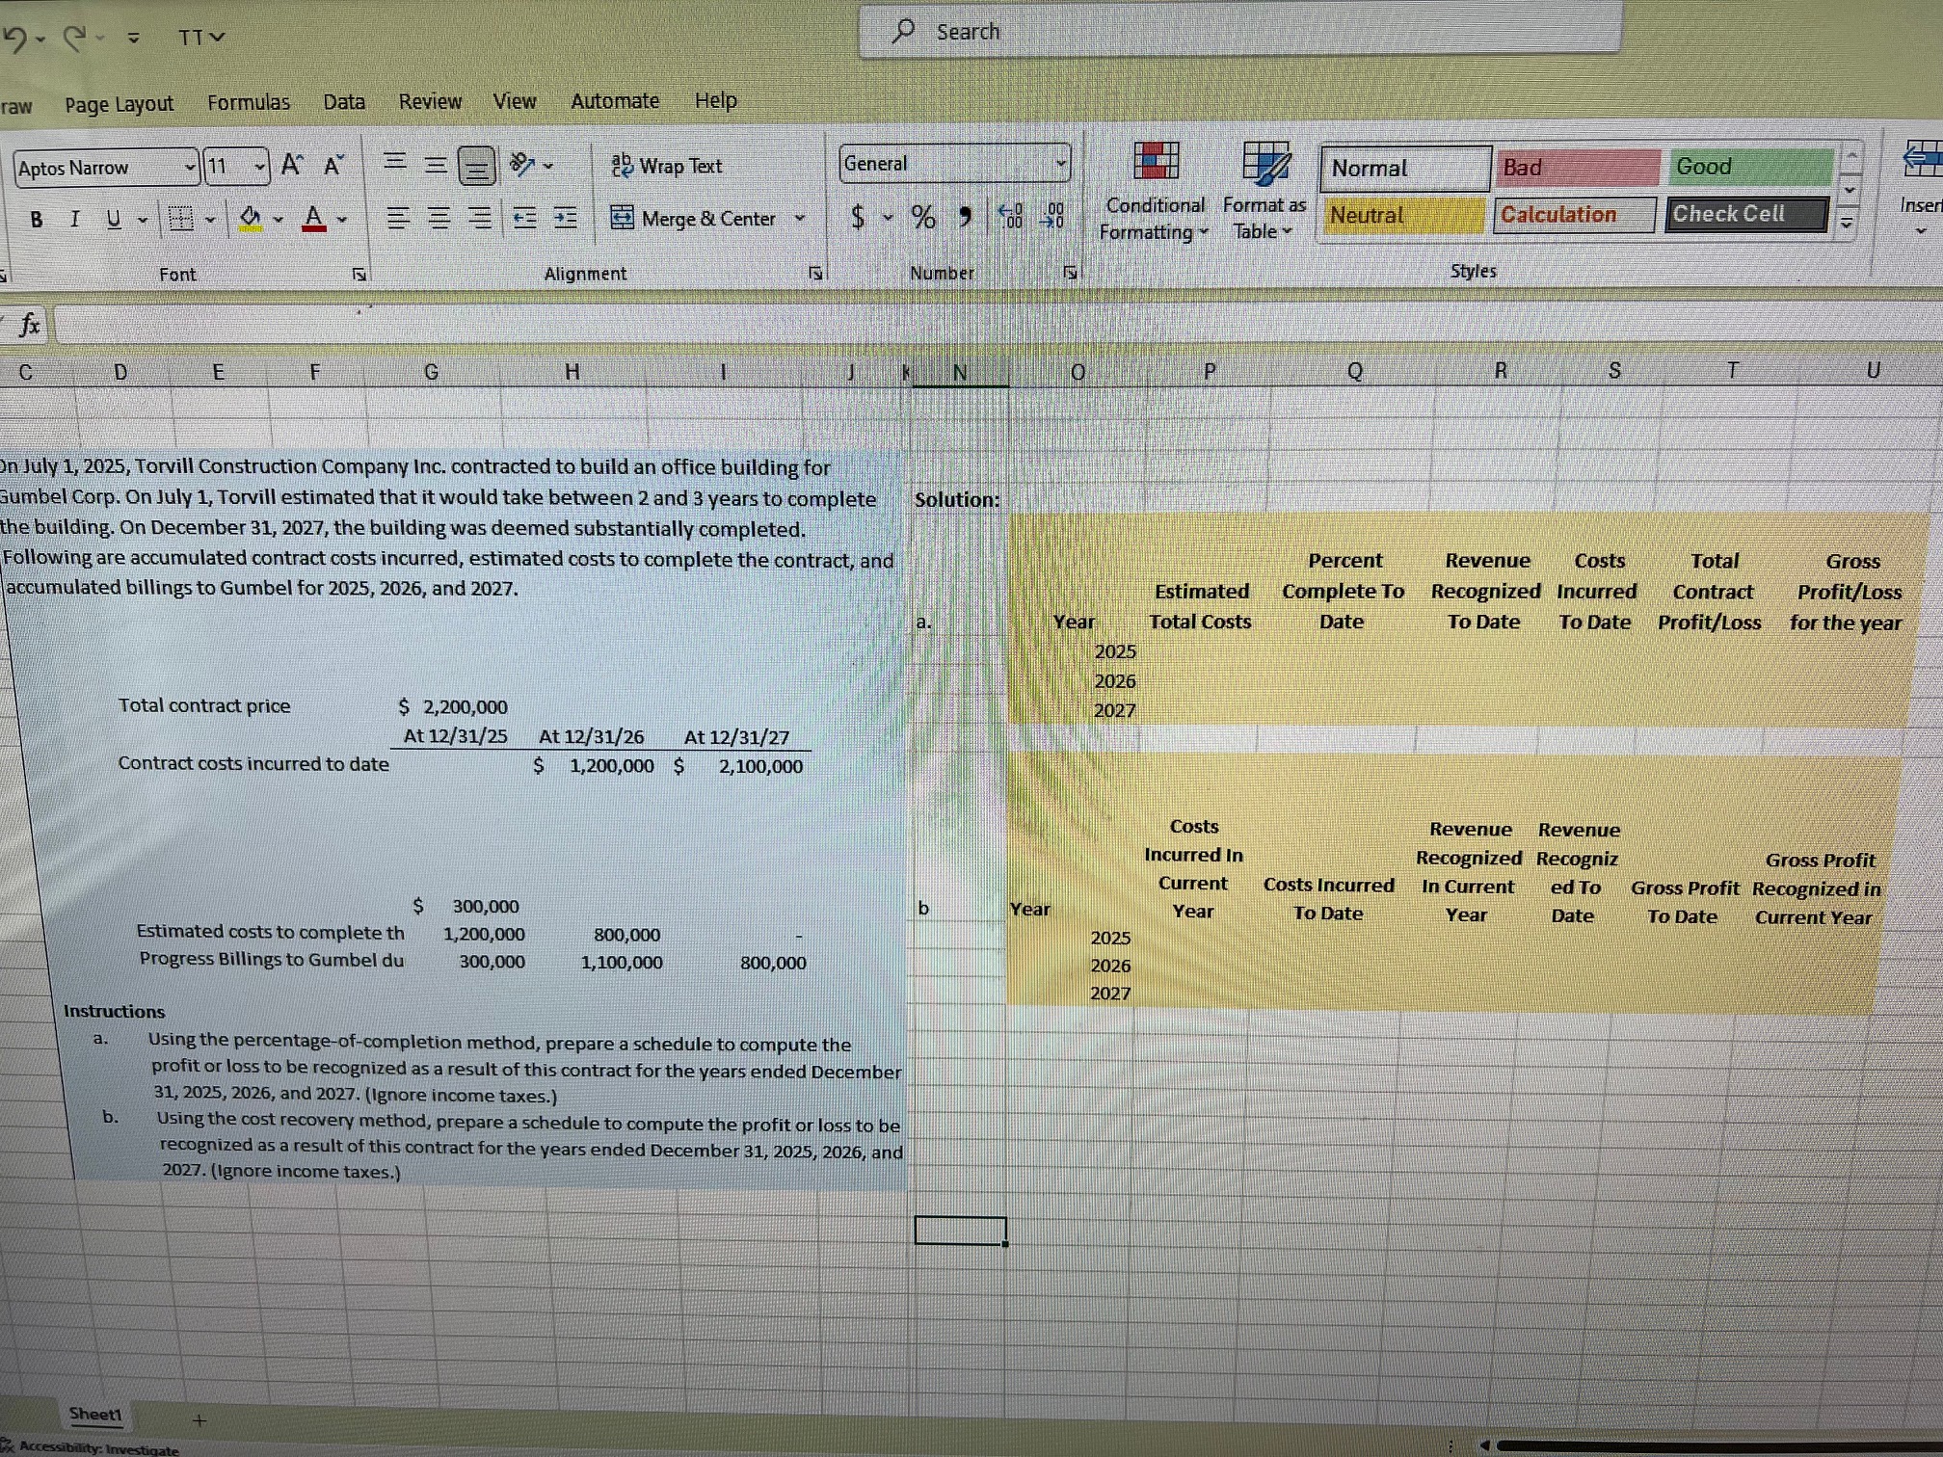The image size is (1943, 1457).
Task: Expand the Merge & Center dropdown arrow
Action: 799,219
